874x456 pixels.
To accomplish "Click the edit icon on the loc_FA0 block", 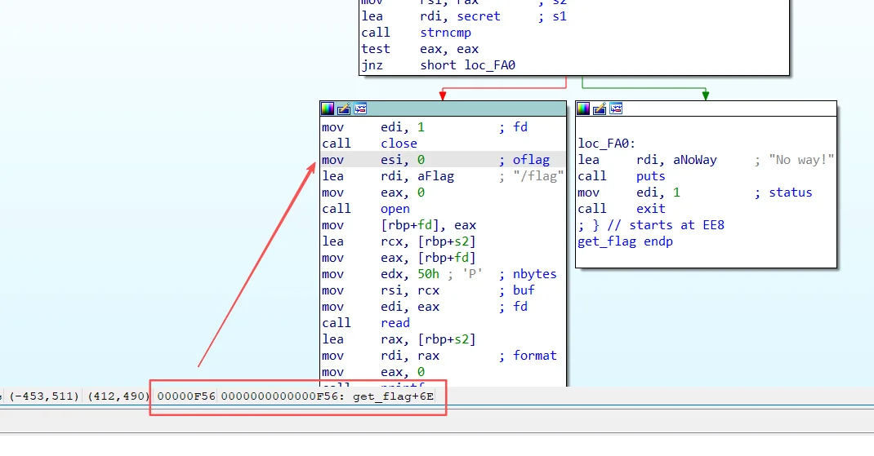I will (600, 108).
